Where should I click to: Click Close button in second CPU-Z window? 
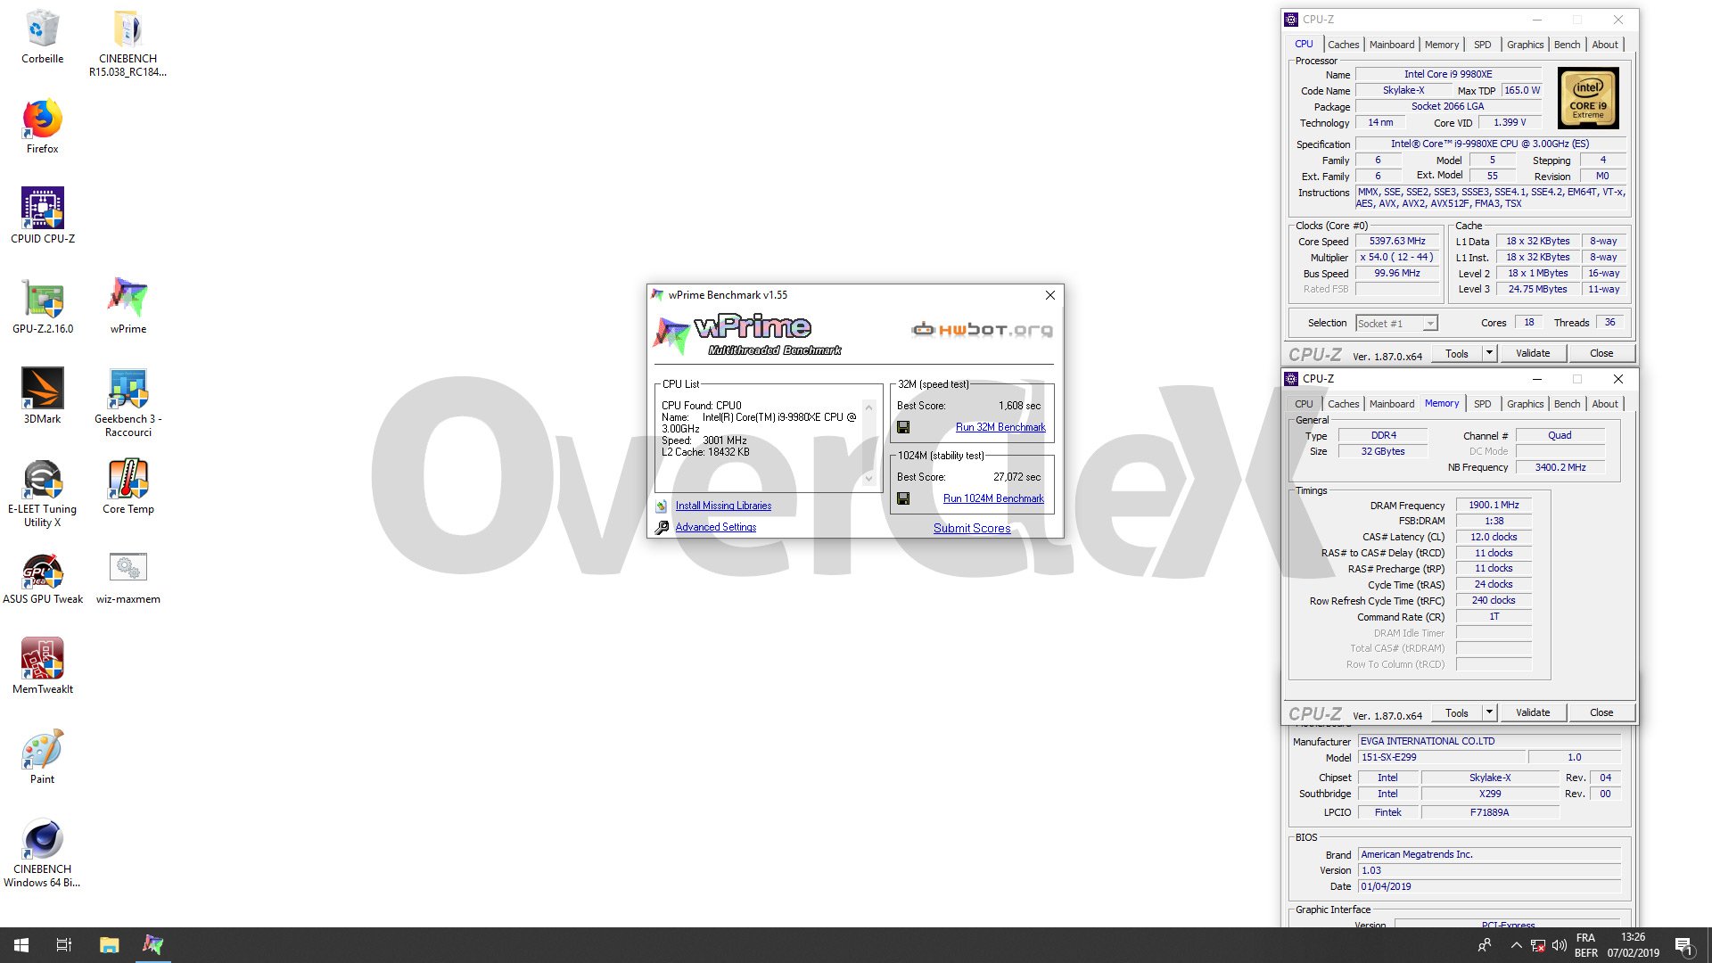click(x=1601, y=713)
